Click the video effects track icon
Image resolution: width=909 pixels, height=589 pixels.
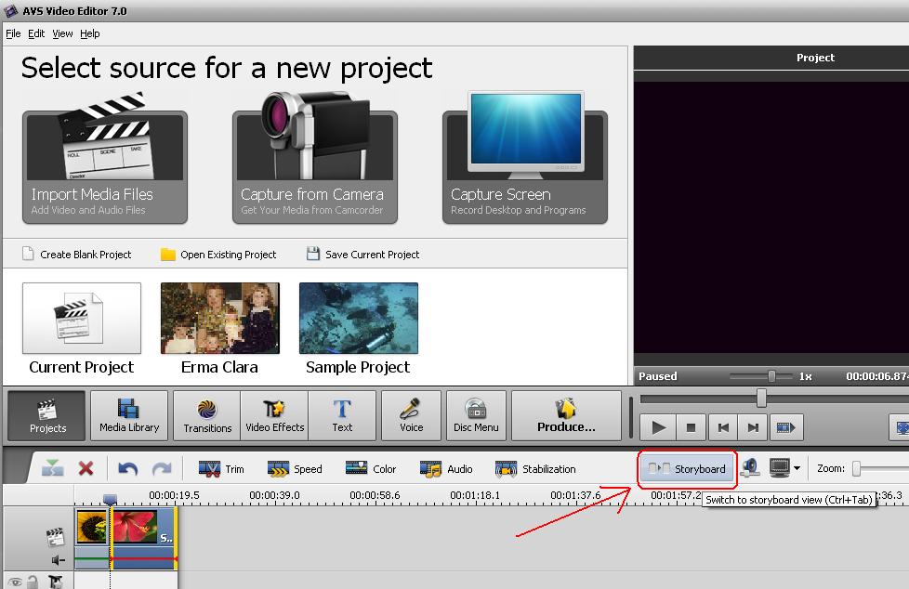(x=55, y=582)
